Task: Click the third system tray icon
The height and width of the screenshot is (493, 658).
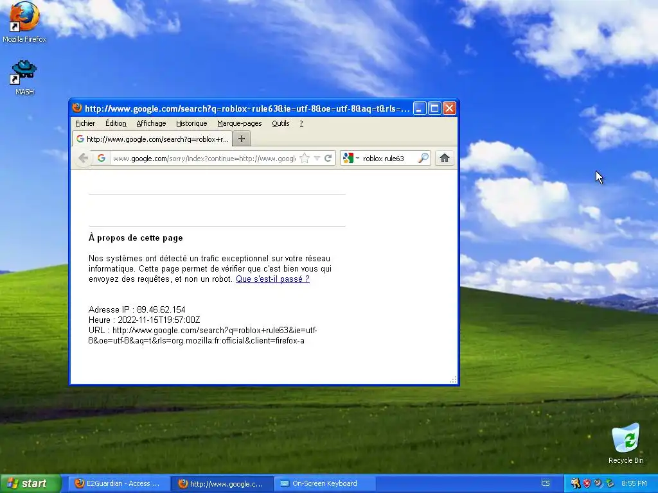Action: coord(598,483)
